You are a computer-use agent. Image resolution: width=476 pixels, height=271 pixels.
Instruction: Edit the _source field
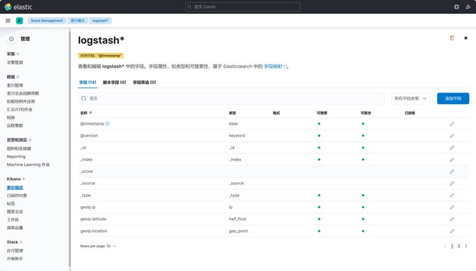click(452, 183)
